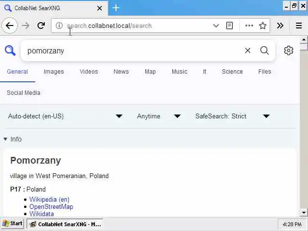This screenshot has width=308, height=231.
Task: Reload the page with refresh icon
Action: pos(41,26)
